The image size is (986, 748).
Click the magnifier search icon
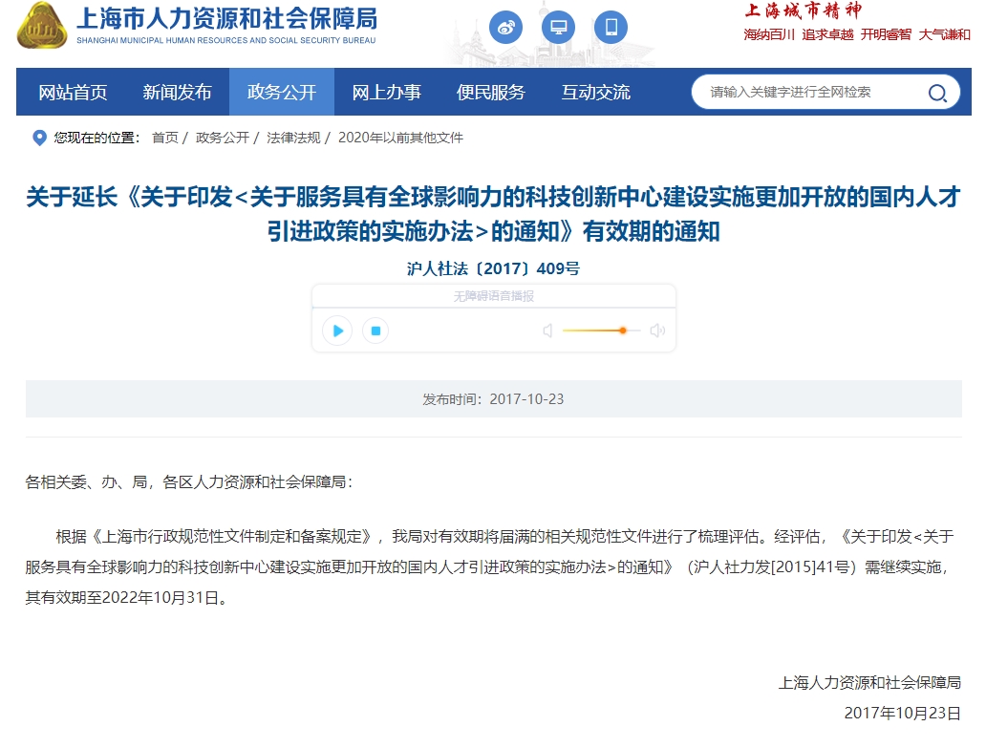point(937,93)
